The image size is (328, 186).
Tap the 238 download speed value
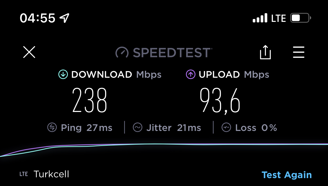(90, 100)
